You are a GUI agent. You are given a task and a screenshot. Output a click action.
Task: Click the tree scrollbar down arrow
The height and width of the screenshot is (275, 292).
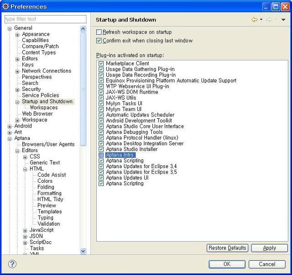click(83, 251)
